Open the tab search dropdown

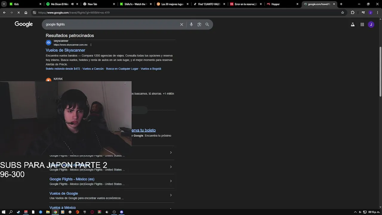pyautogui.click(x=4, y=4)
